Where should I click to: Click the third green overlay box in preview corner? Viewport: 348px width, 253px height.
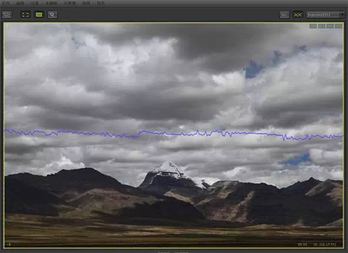pyautogui.click(x=330, y=26)
